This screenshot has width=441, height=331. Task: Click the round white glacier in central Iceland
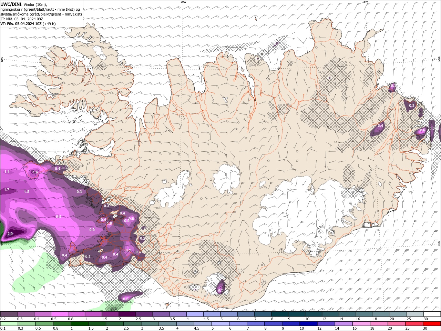(226, 179)
